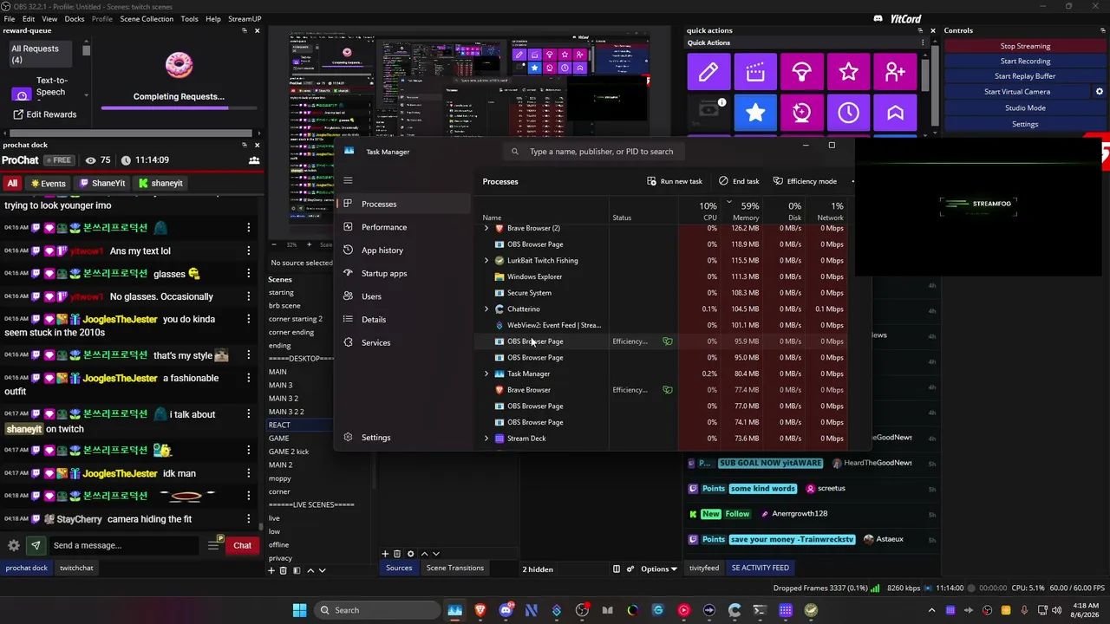Image resolution: width=1110 pixels, height=624 pixels.
Task: Toggle Efficiency mode in Task Manager
Action: coord(805,181)
